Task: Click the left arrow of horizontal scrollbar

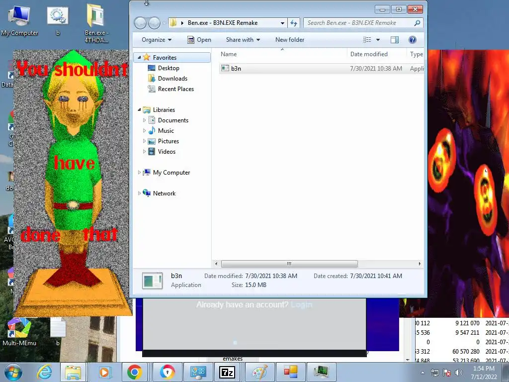Action: [216, 264]
